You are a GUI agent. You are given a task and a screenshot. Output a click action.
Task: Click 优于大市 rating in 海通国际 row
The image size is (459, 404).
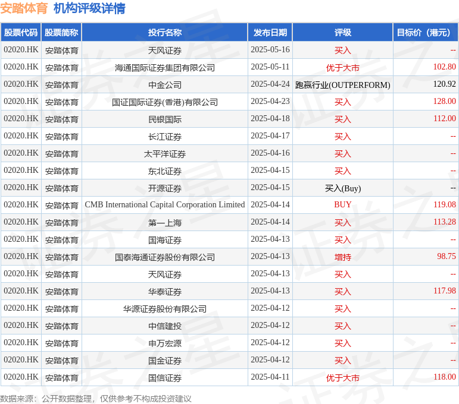click(343, 68)
